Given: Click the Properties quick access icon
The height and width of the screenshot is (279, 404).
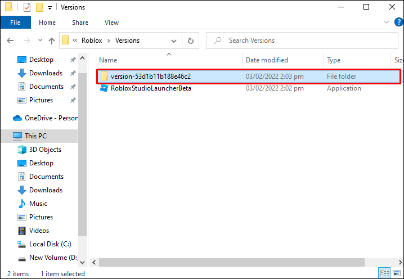Looking at the screenshot, I should pos(27,7).
